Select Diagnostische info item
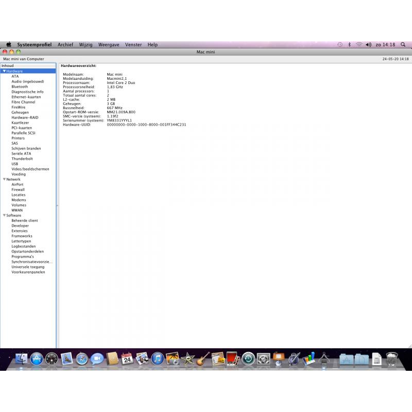The width and height of the screenshot is (412, 412). [27, 92]
